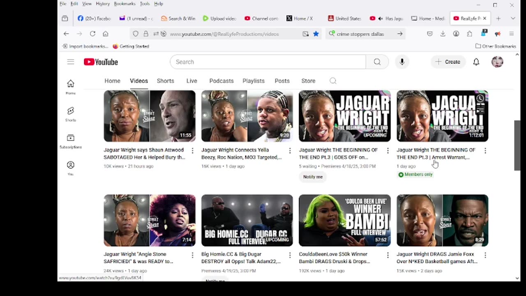Add Arrest Warrant video to Watch Later
The image size is (526, 296).
(480, 98)
